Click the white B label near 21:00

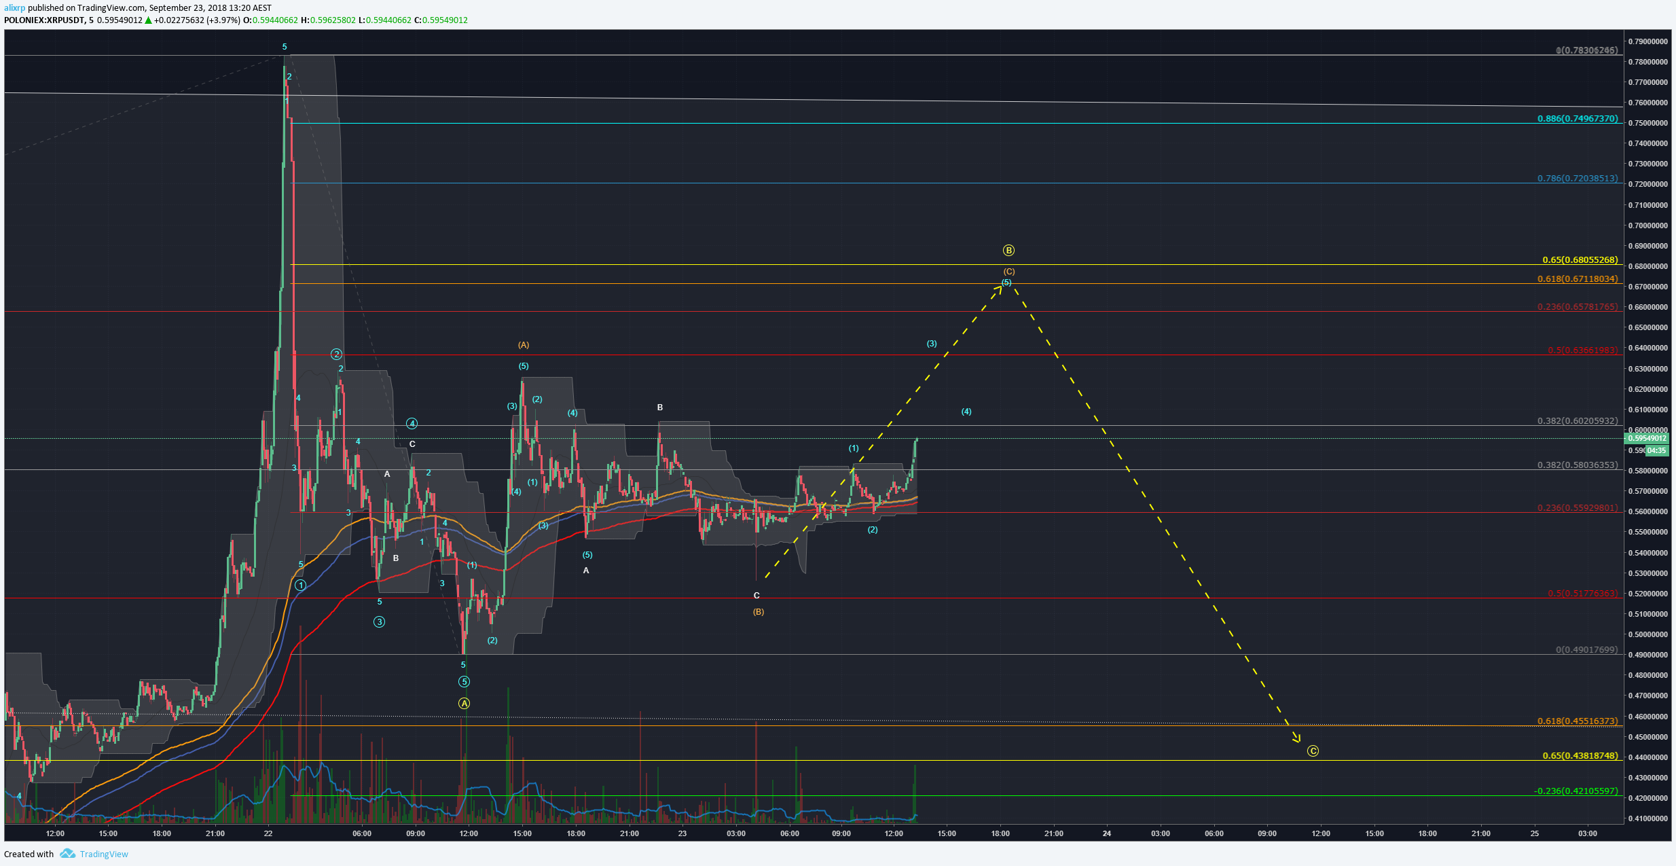pos(659,408)
